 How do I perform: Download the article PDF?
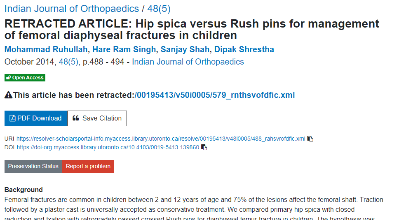pos(35,118)
